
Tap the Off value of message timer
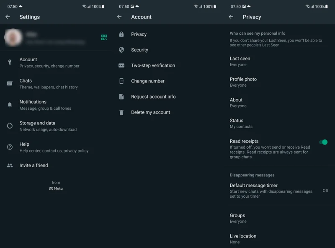tap(325, 191)
